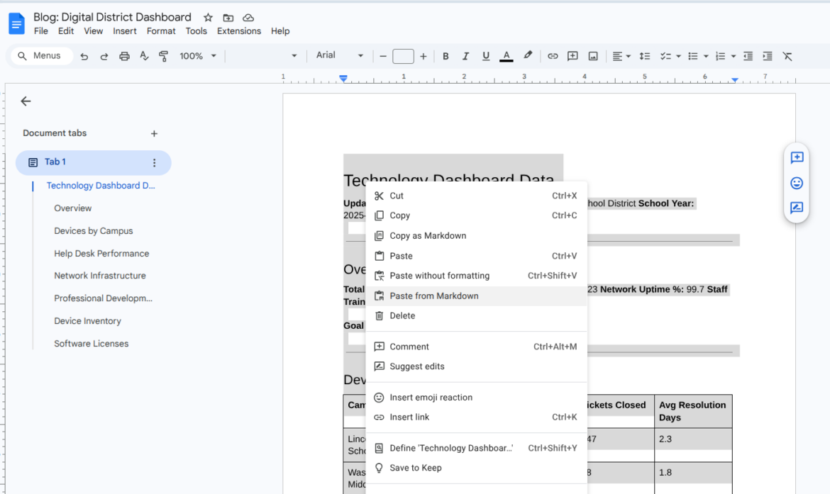The height and width of the screenshot is (494, 830).
Task: Open the text color picker
Action: pyautogui.click(x=507, y=56)
